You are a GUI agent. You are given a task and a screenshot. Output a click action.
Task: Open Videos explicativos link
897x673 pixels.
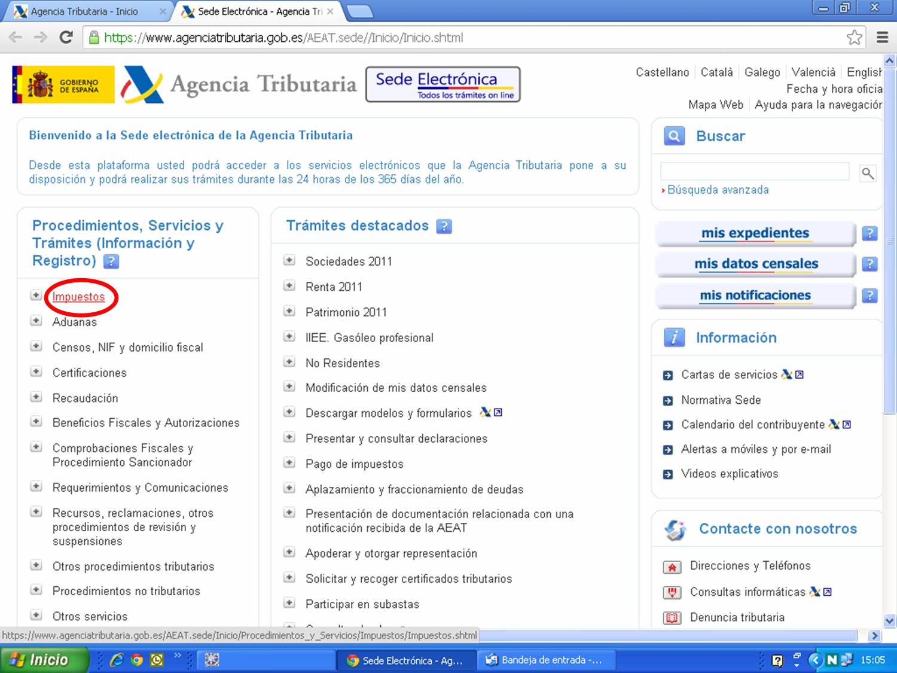[730, 474]
